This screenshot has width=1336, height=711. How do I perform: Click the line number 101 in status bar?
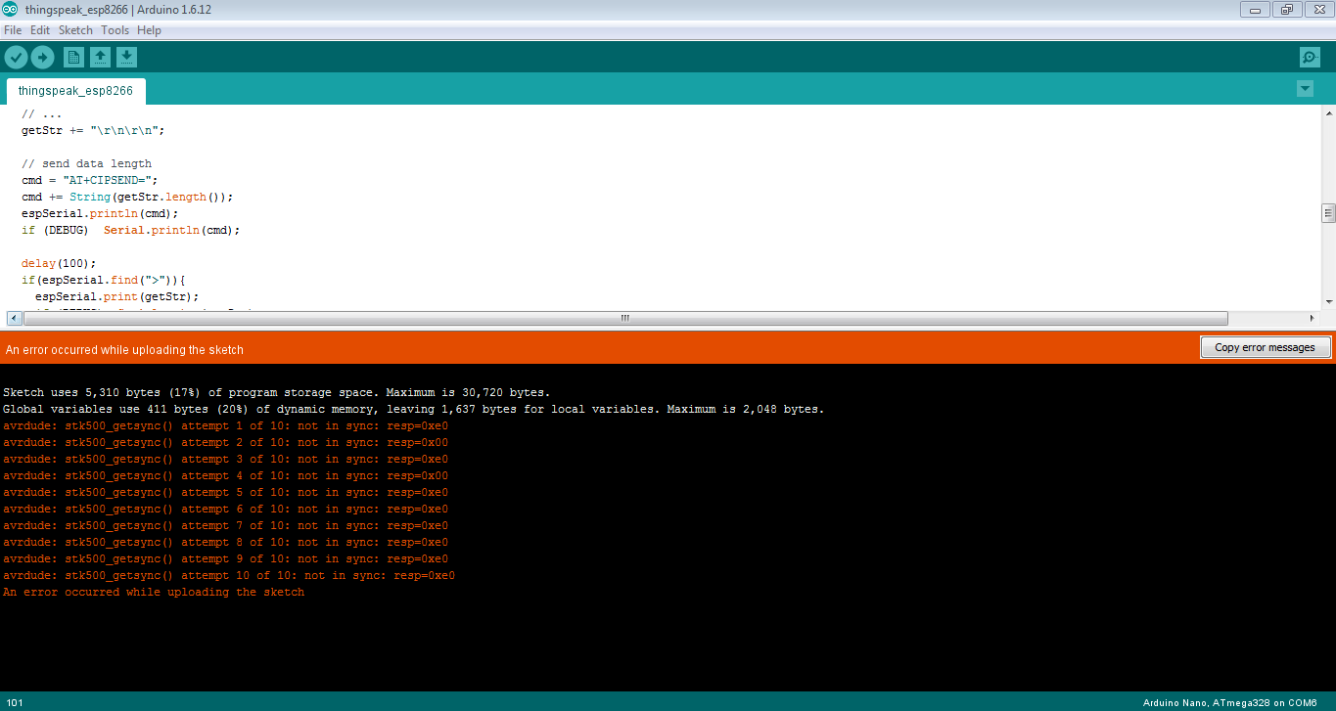[x=14, y=702]
